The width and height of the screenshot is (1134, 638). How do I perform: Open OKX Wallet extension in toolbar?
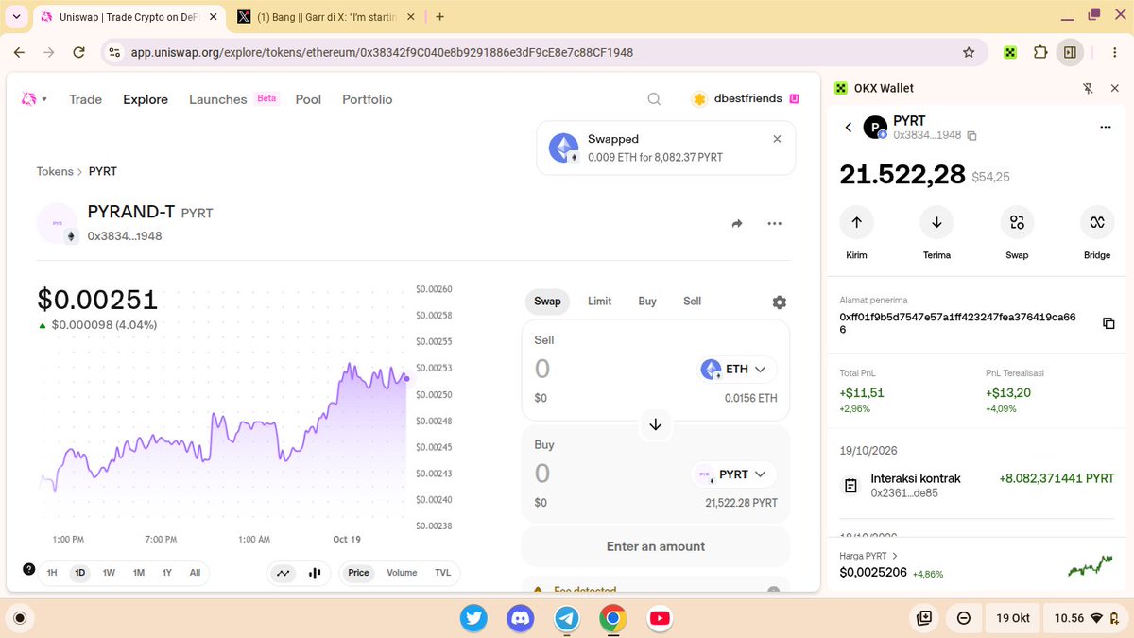pos(1010,52)
